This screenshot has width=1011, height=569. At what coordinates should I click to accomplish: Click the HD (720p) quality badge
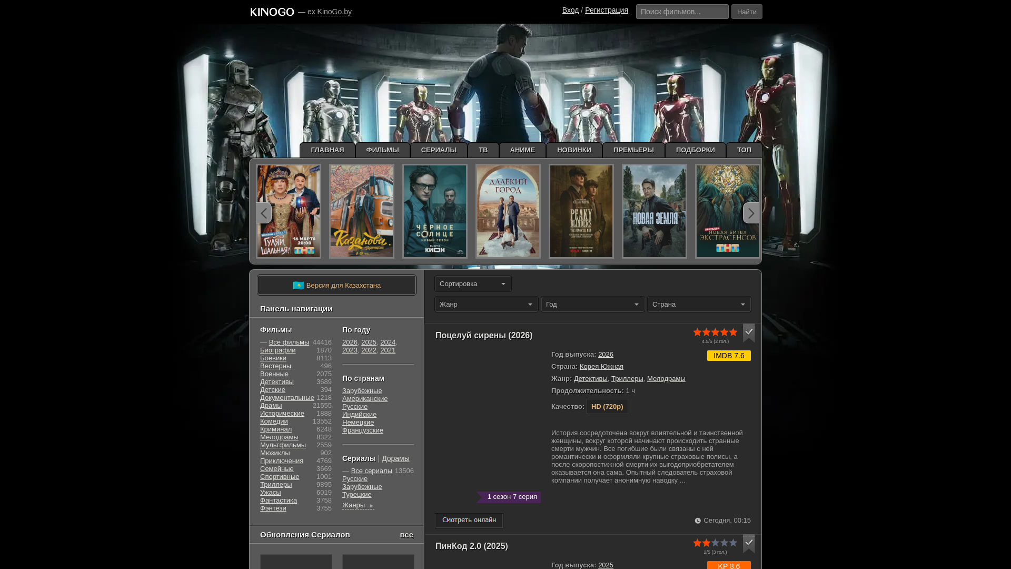tap(607, 407)
